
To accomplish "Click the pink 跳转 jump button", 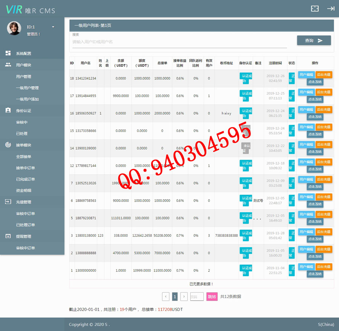I will (212, 297).
